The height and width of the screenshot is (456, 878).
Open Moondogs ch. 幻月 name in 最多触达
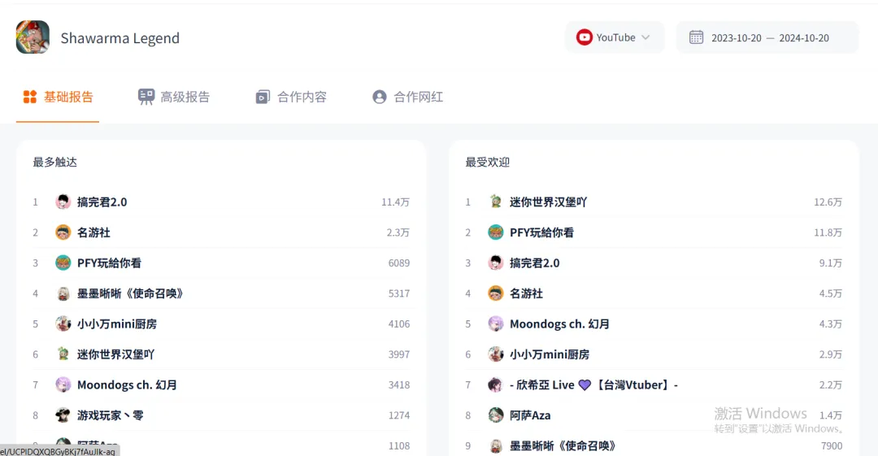[127, 384]
